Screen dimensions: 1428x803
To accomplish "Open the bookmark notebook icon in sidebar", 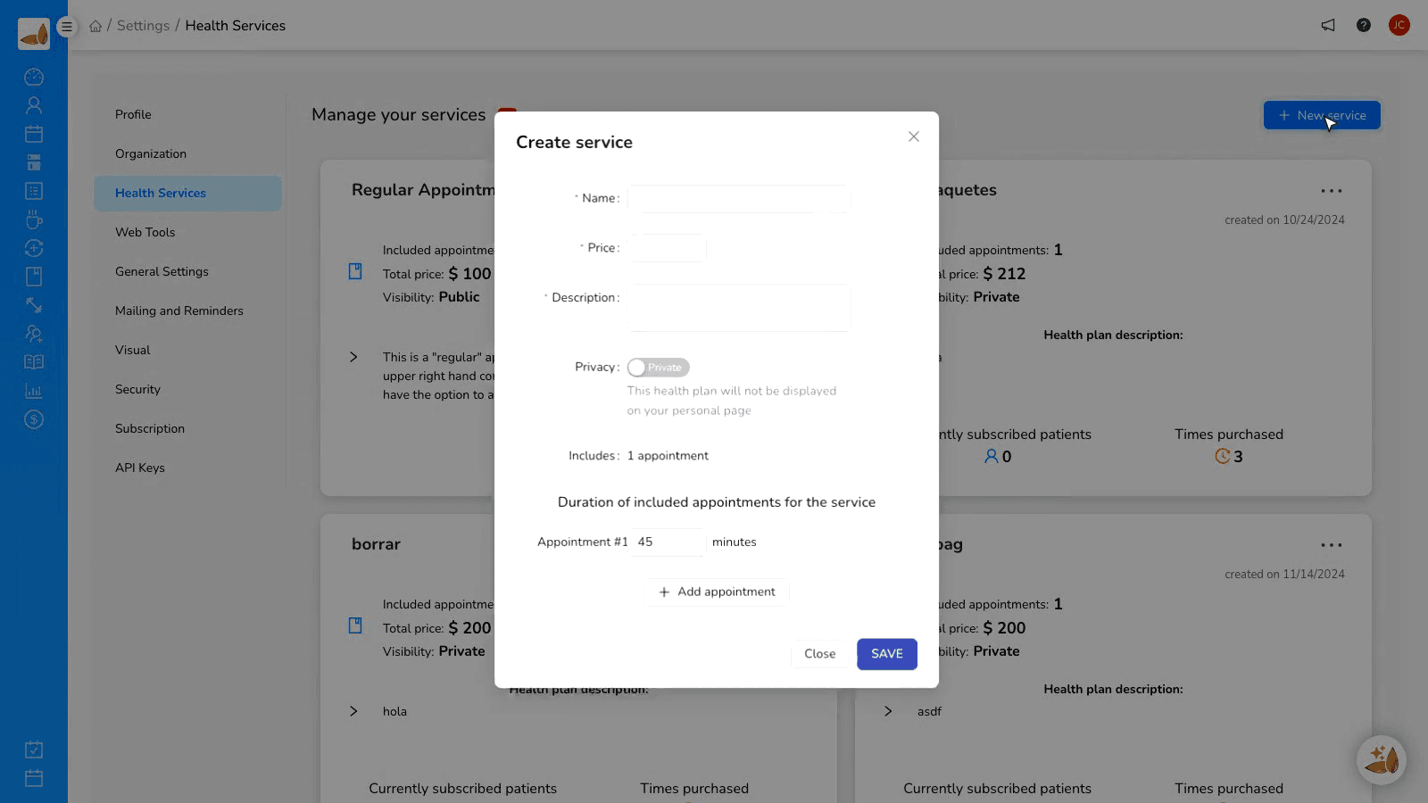I will tap(34, 277).
